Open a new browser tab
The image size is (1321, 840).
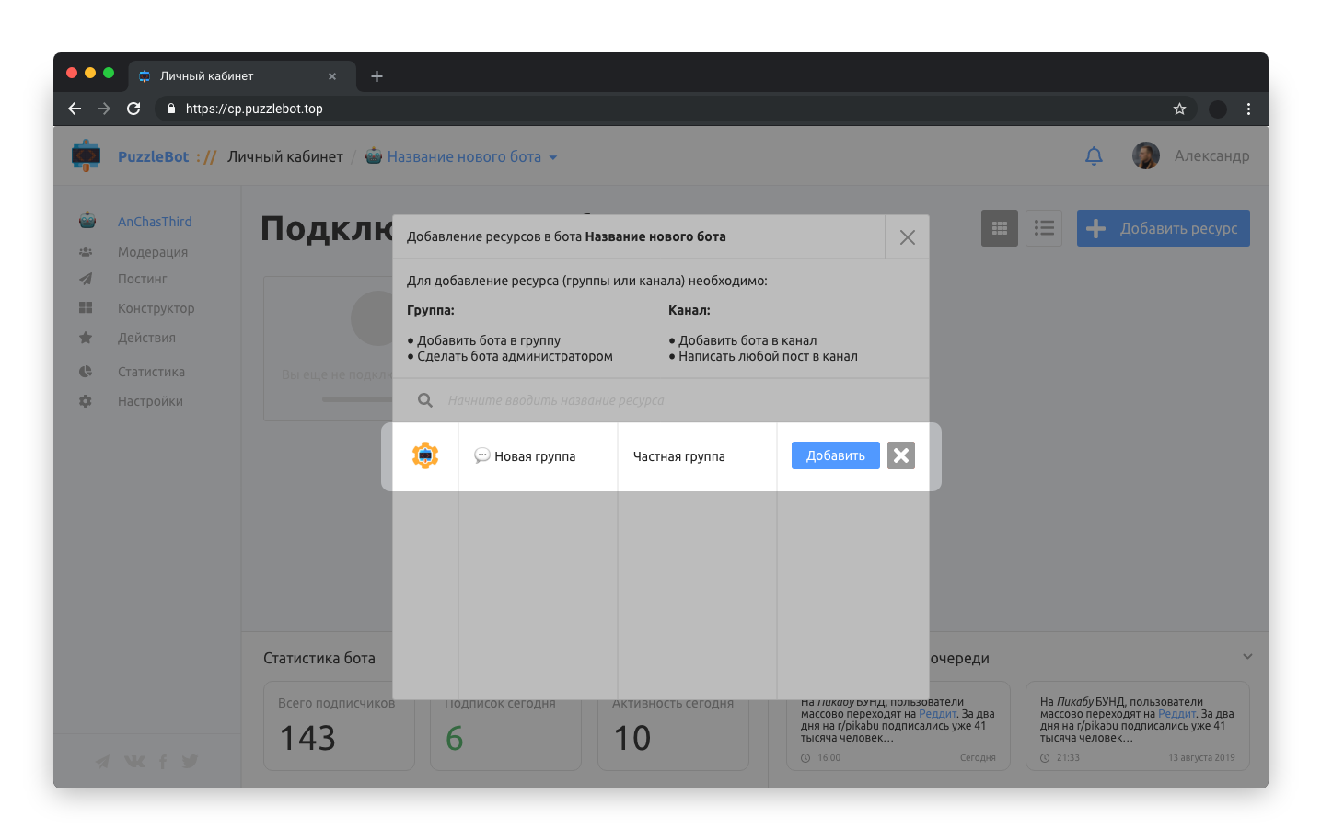click(x=377, y=76)
